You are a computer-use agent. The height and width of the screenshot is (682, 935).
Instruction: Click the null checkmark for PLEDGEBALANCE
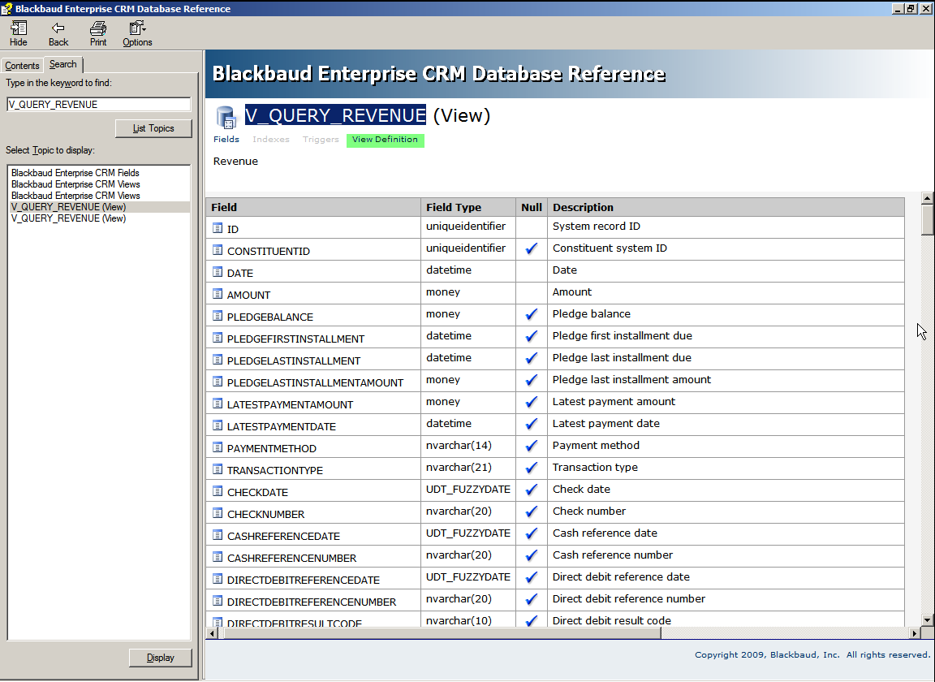pos(532,314)
